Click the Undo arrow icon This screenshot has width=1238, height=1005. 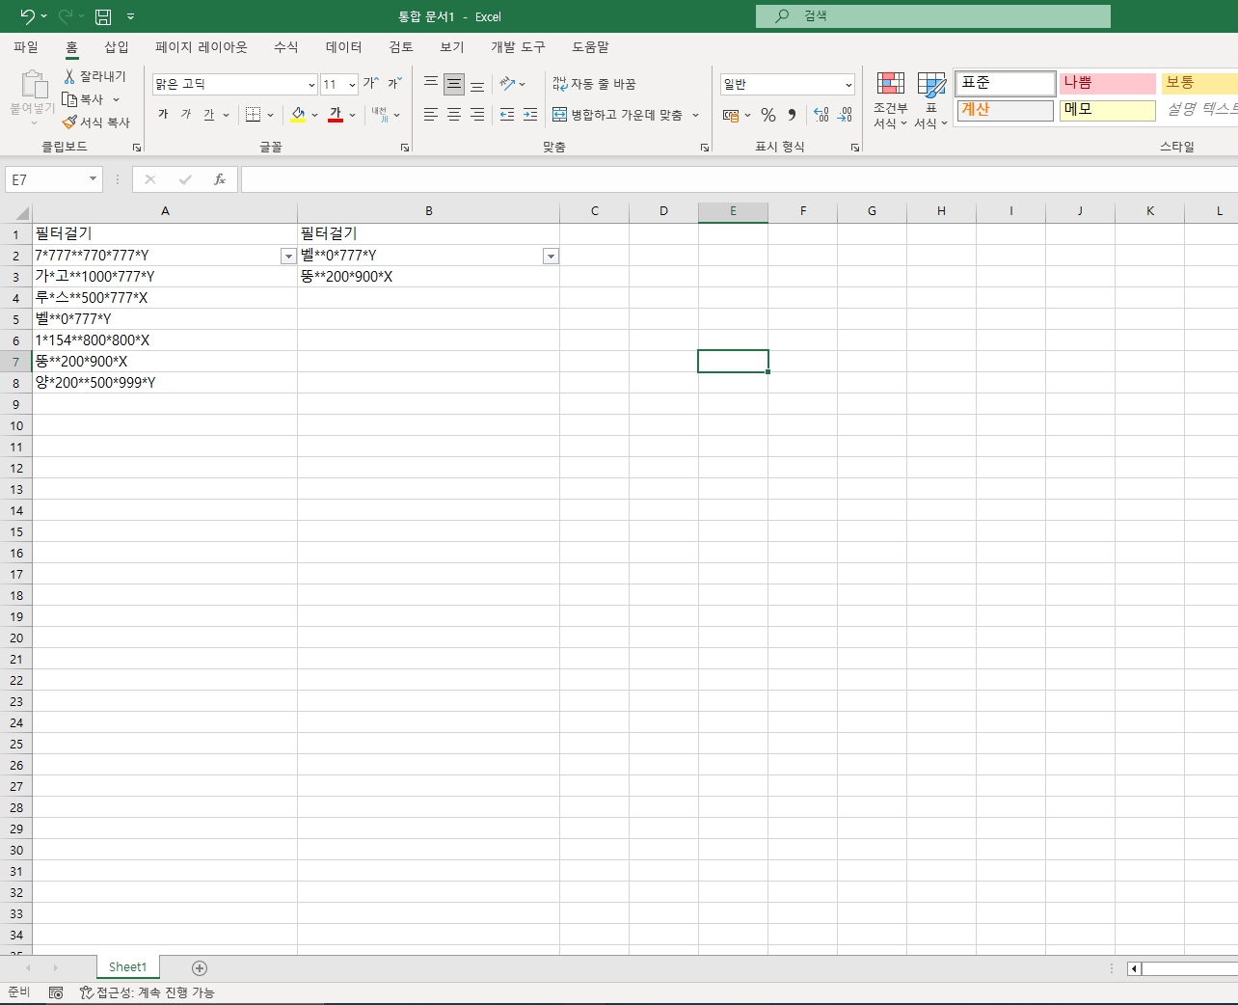[x=27, y=16]
